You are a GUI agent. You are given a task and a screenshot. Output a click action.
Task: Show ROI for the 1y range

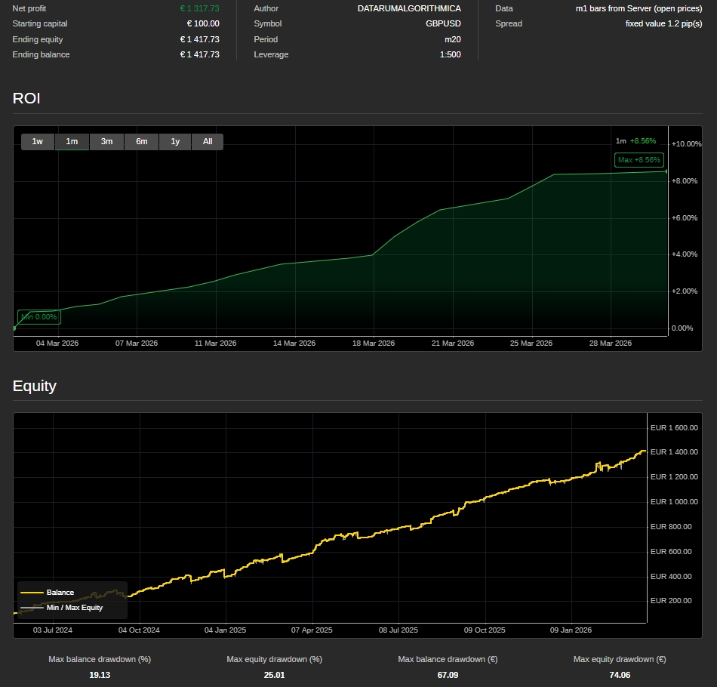175,141
